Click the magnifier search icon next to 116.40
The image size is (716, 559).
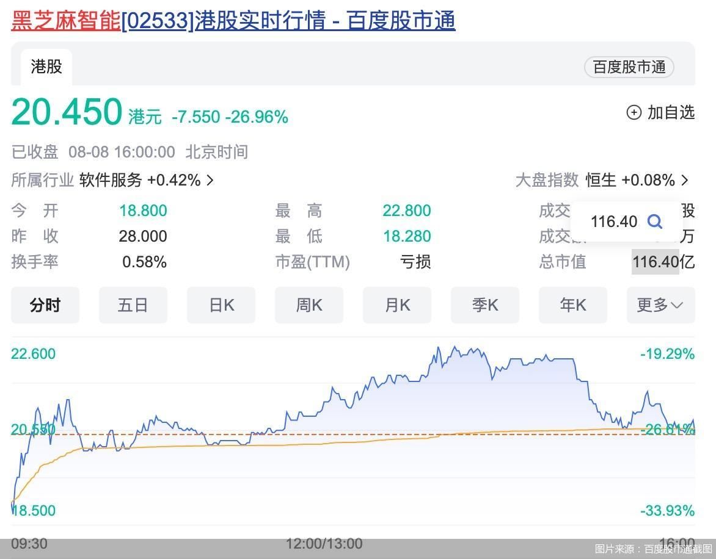pos(654,222)
